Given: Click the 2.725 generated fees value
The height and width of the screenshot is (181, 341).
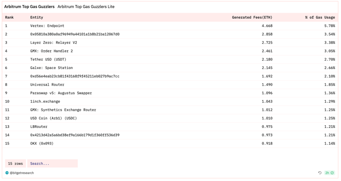Looking at the screenshot, I should tap(267, 43).
